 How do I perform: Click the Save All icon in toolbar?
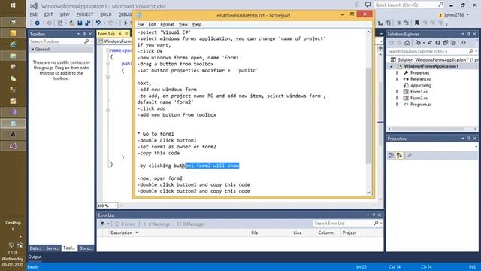(x=88, y=23)
